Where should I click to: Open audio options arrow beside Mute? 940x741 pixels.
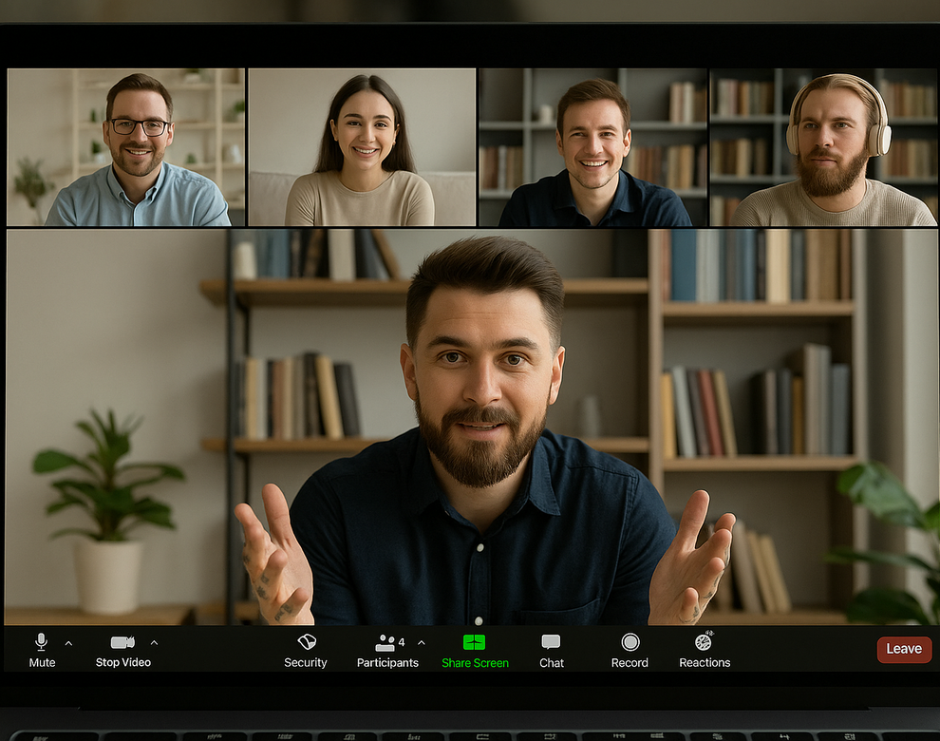tap(68, 643)
